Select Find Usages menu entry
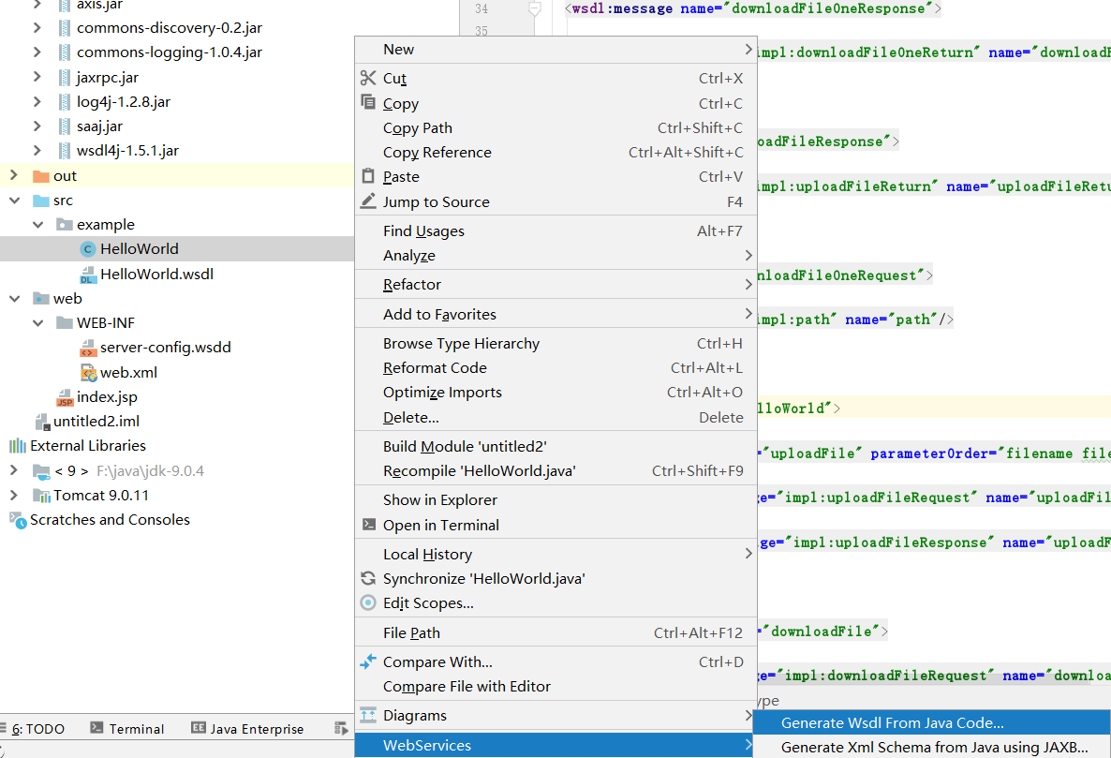This screenshot has height=758, width=1111. (x=555, y=230)
